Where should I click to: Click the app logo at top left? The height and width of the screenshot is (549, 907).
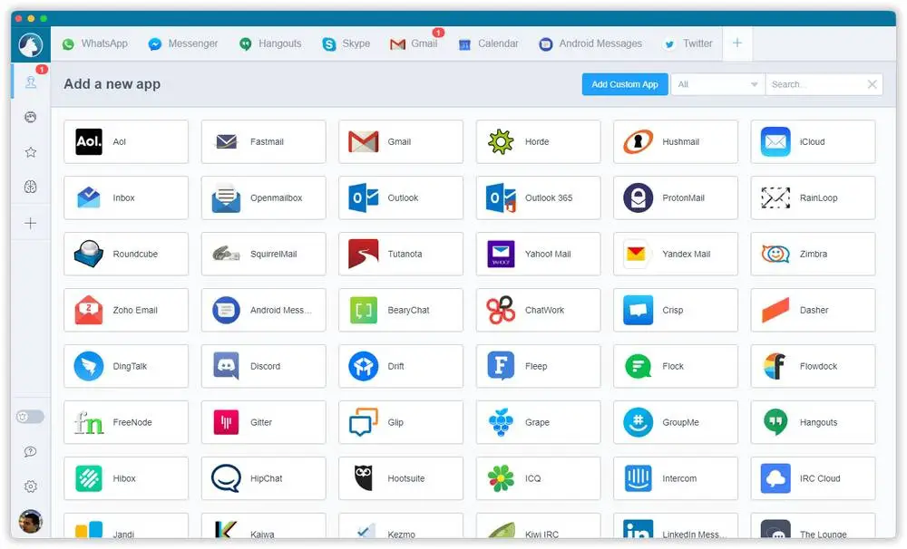(x=31, y=44)
